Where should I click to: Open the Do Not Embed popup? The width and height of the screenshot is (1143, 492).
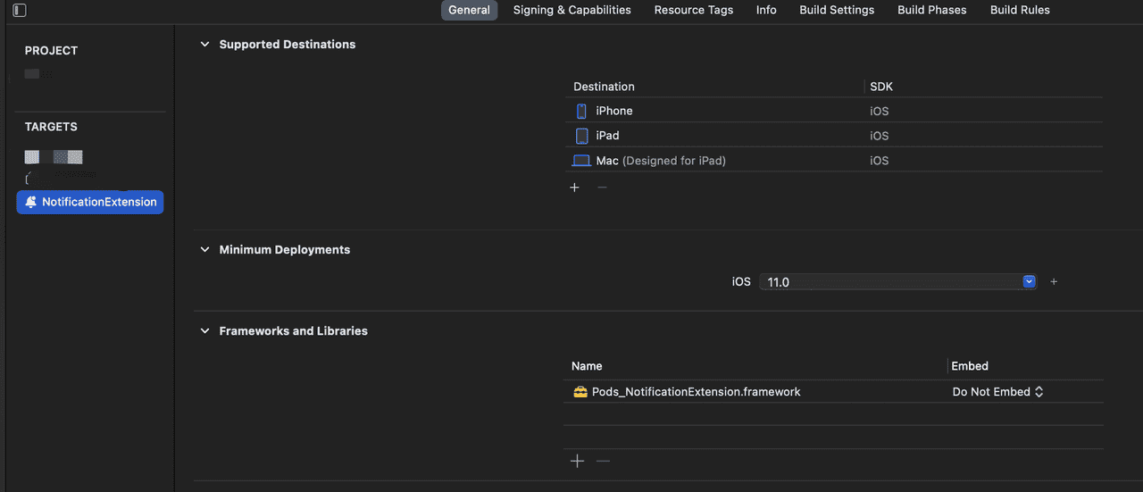pos(997,392)
